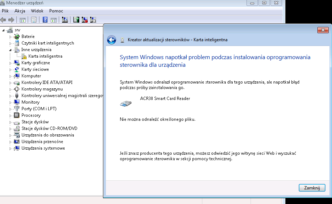Select Urządzenia przenośne label

tap(42, 142)
